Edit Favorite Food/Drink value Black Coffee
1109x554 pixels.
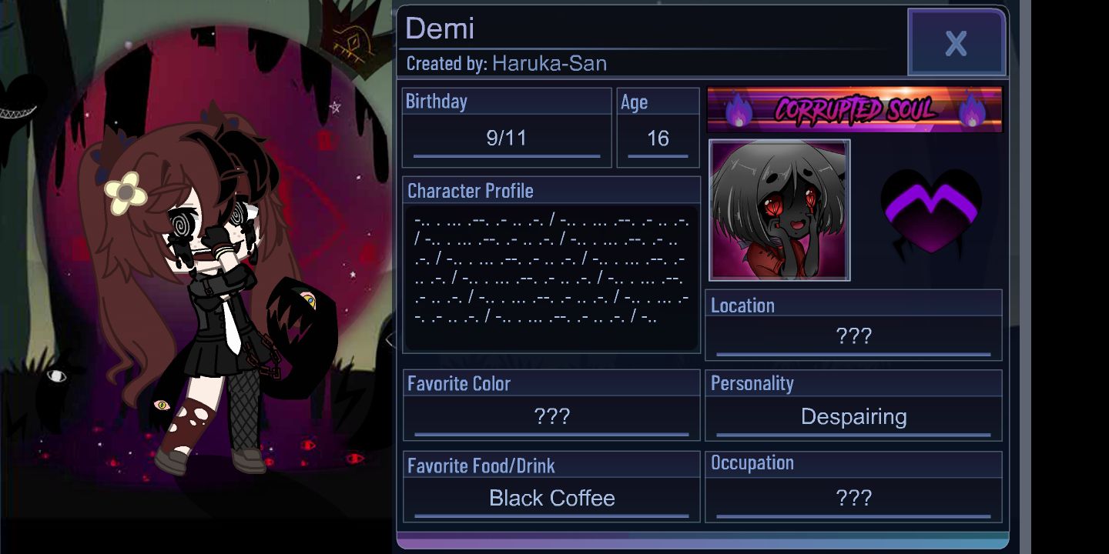coord(551,499)
